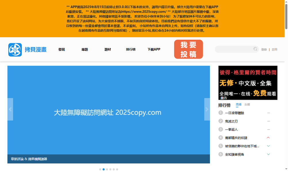The height and width of the screenshot is (171, 288).
Task: Click the 登錄 login link
Action: pos(264,49)
